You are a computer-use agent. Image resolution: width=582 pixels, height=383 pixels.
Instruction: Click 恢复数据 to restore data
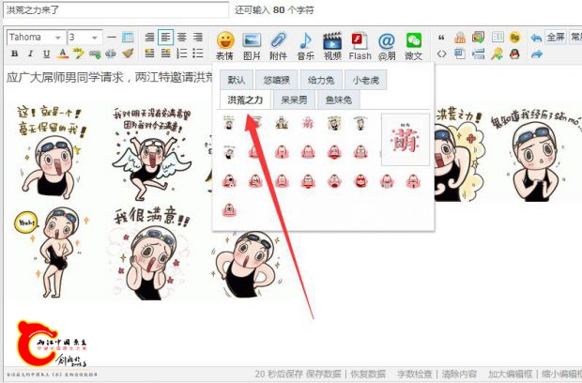pos(368,374)
